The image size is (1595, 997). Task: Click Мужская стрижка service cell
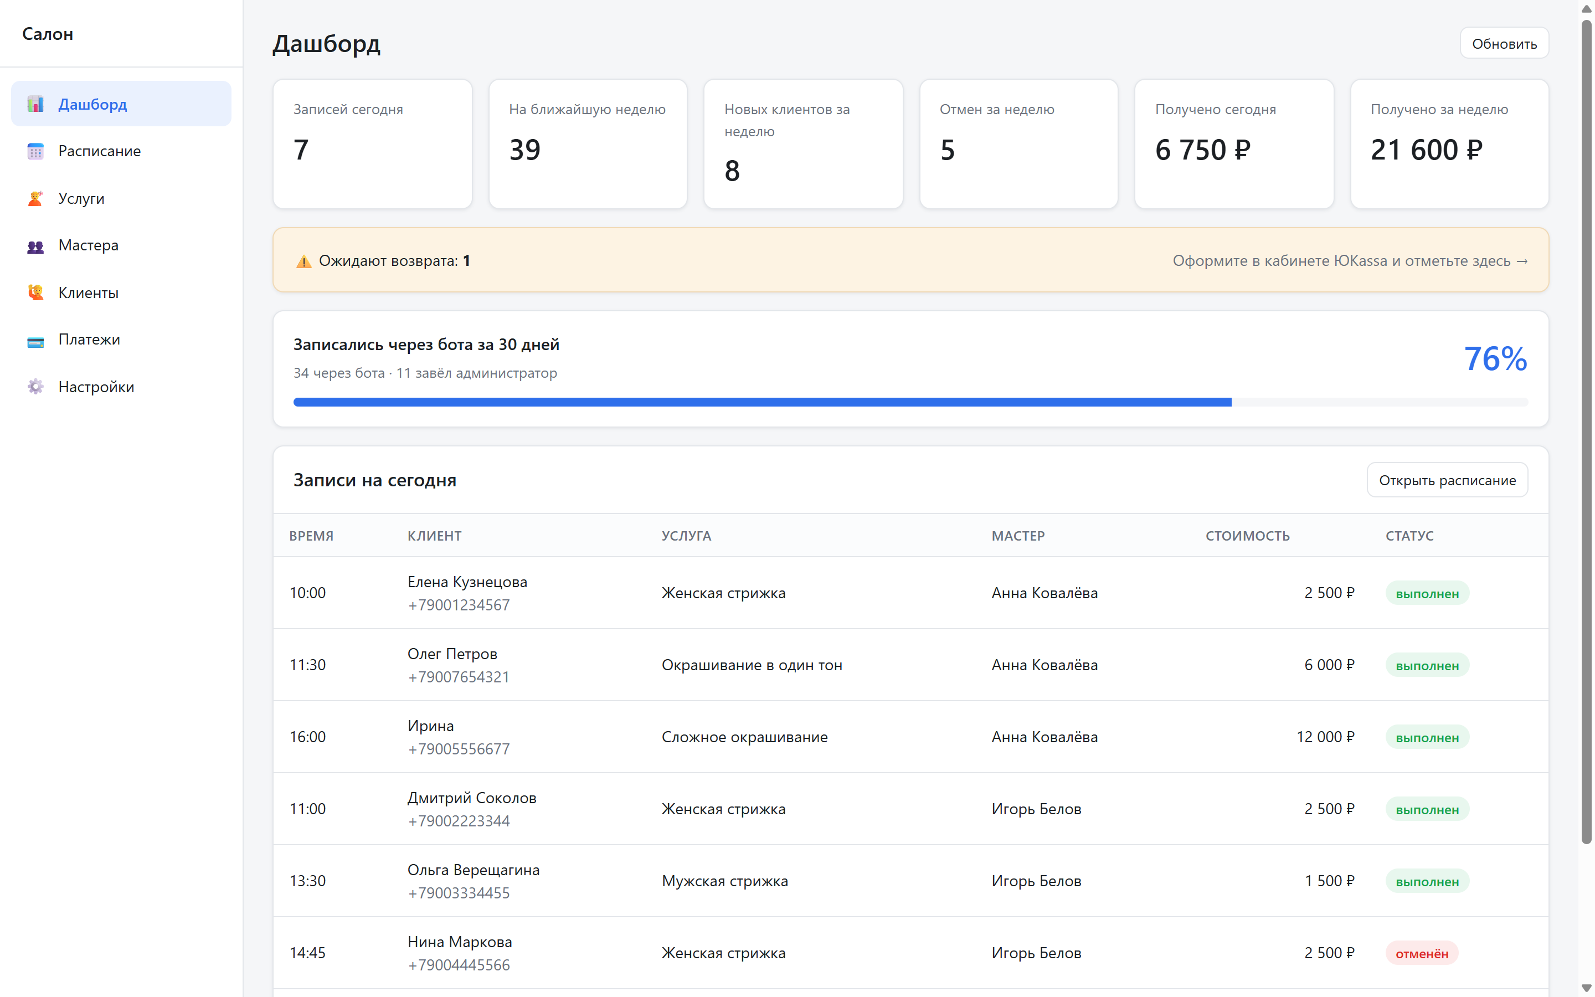(725, 881)
